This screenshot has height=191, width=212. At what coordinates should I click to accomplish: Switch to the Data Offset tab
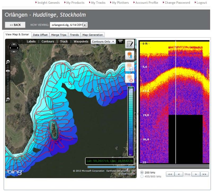click(40, 35)
